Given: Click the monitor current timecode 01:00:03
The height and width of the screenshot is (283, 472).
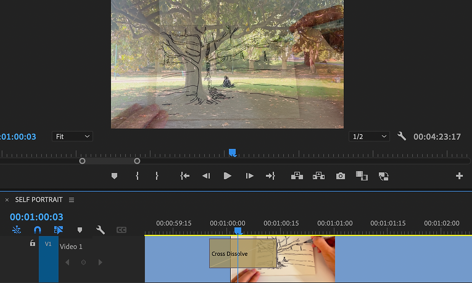Looking at the screenshot, I should click(18, 137).
